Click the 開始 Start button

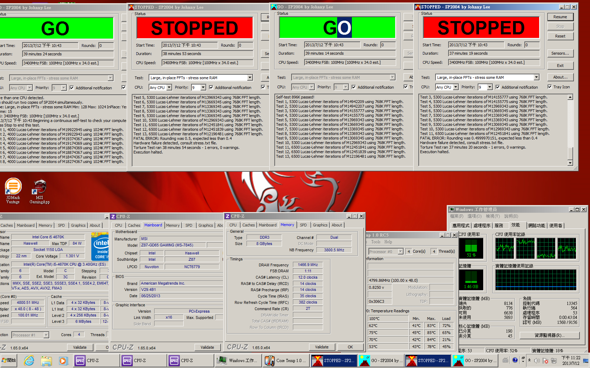pos(9,360)
